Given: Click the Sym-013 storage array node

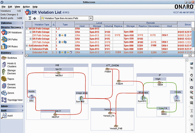Looking at the screenshot, I should pos(143,98).
